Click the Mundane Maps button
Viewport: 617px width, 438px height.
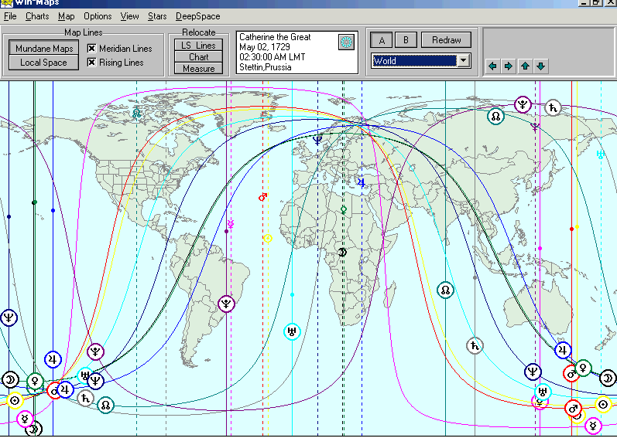tap(43, 48)
